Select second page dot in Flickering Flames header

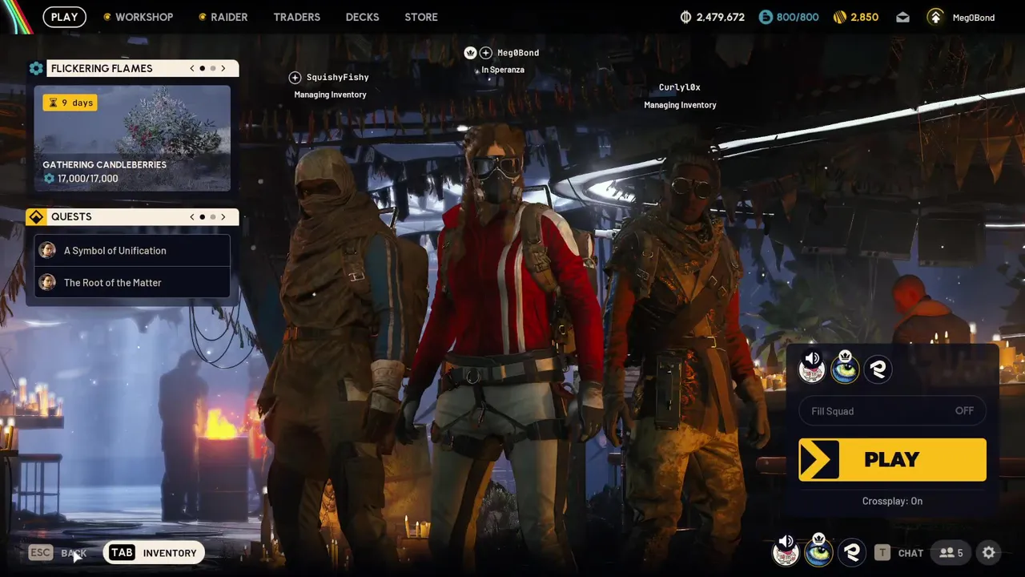pos(213,68)
